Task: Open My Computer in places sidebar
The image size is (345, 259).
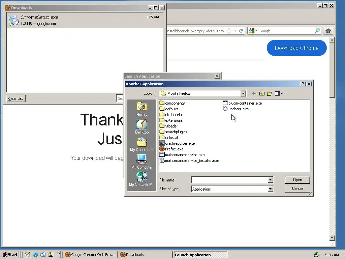Action: point(142,162)
